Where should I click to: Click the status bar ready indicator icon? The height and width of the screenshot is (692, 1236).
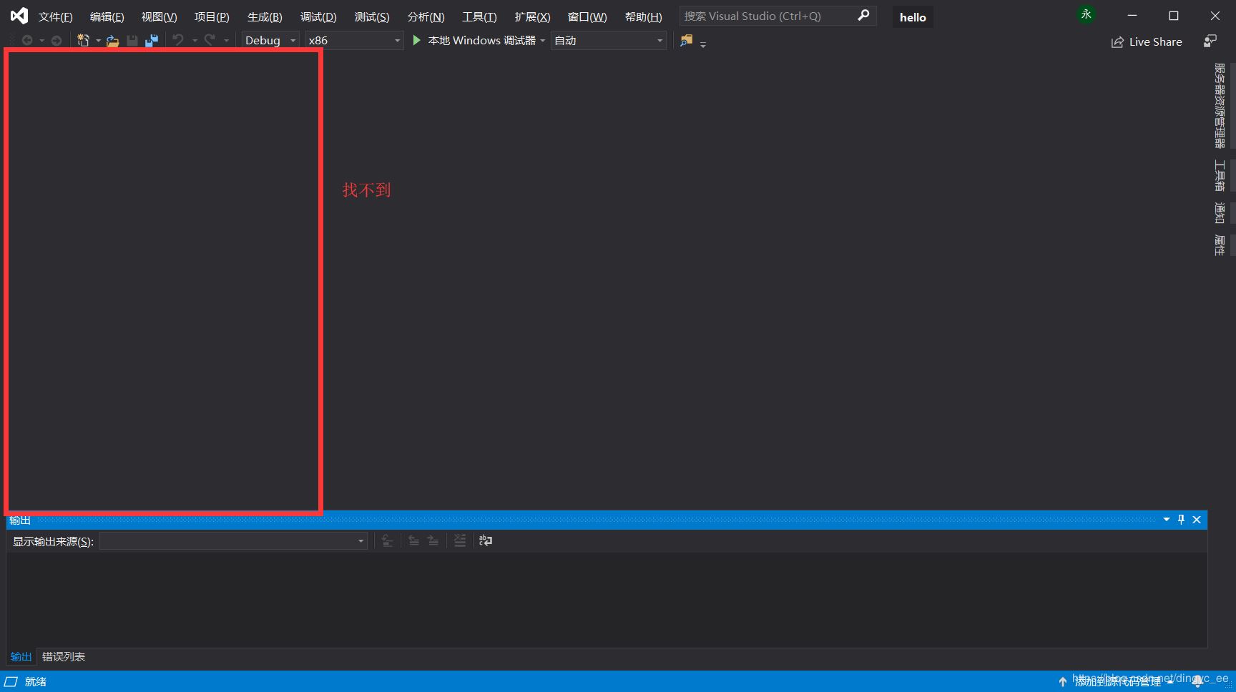[11, 682]
